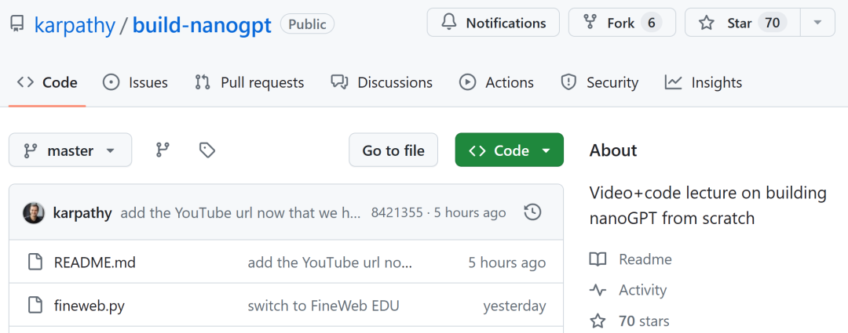Image resolution: width=848 pixels, height=333 pixels.
Task: View commit history via clock icon
Action: [532, 212]
